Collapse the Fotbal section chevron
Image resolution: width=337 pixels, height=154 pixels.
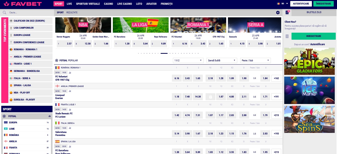pos(50,116)
